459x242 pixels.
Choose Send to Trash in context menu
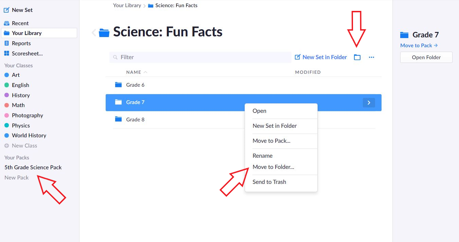269,182
